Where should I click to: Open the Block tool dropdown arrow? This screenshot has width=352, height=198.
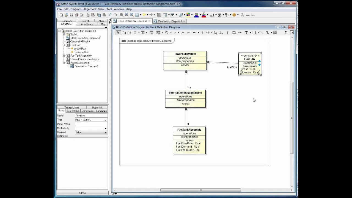(147, 32)
